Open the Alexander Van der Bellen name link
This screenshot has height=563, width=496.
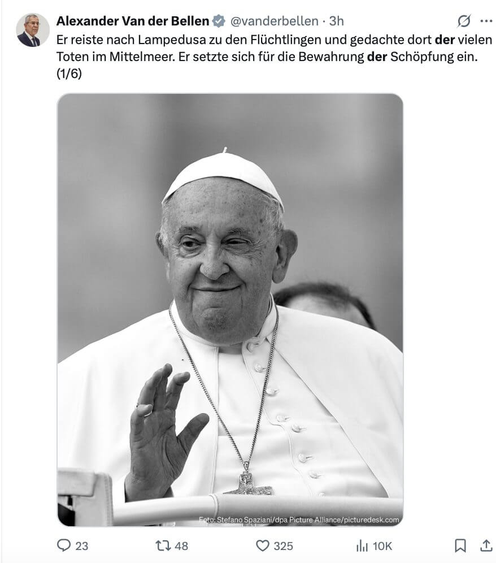(x=133, y=21)
